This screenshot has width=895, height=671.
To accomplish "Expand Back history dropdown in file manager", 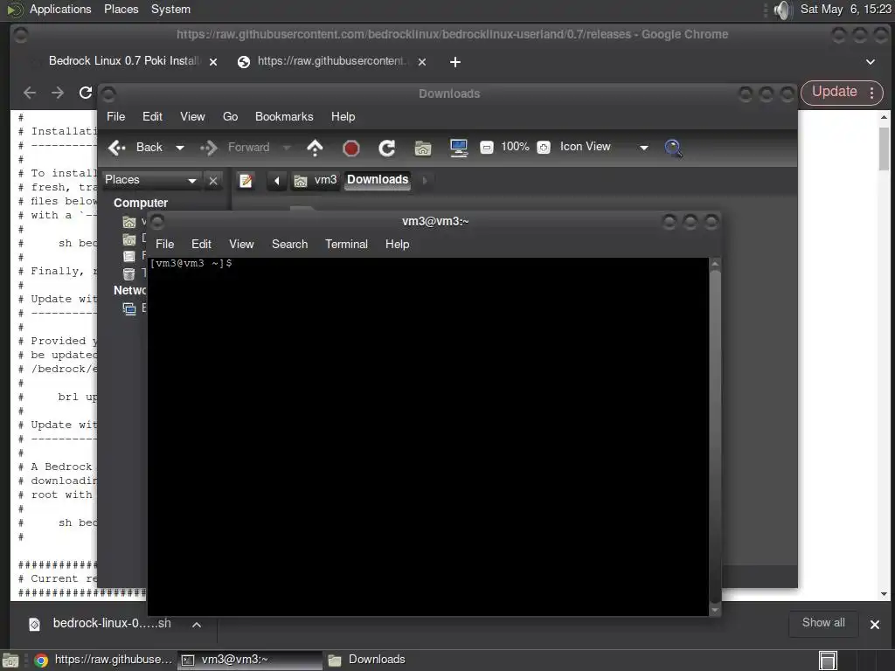I will [x=180, y=148].
